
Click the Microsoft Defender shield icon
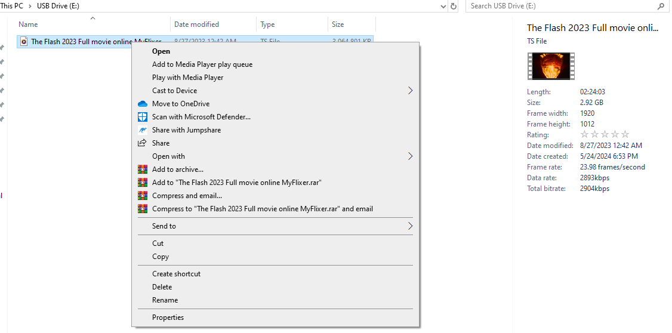(142, 117)
